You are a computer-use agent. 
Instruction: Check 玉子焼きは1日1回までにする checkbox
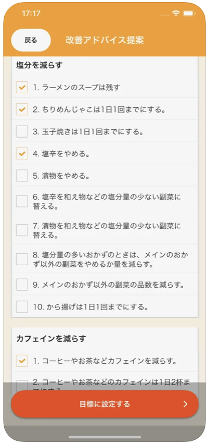[22, 131]
